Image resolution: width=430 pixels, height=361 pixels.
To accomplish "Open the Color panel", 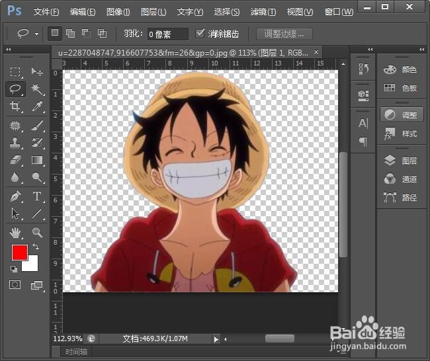I will pyautogui.click(x=400, y=69).
